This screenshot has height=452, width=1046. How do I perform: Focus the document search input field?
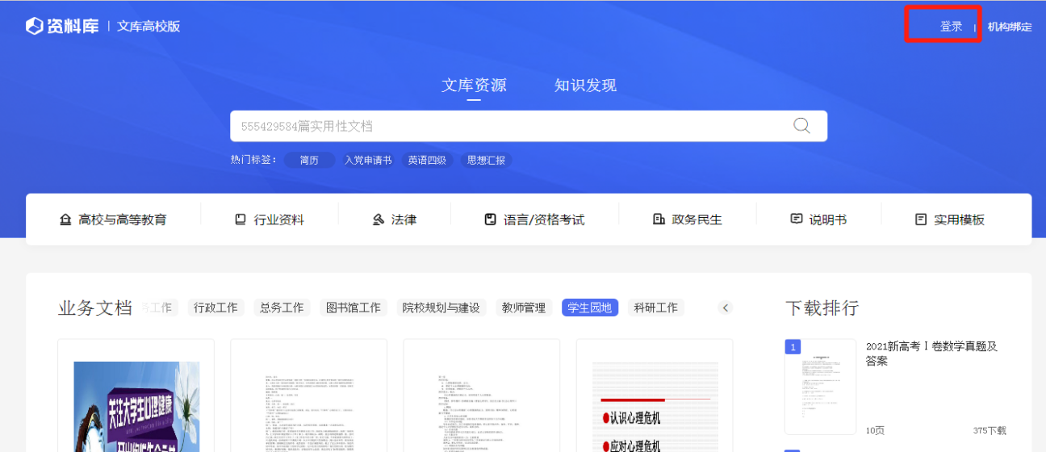[508, 126]
